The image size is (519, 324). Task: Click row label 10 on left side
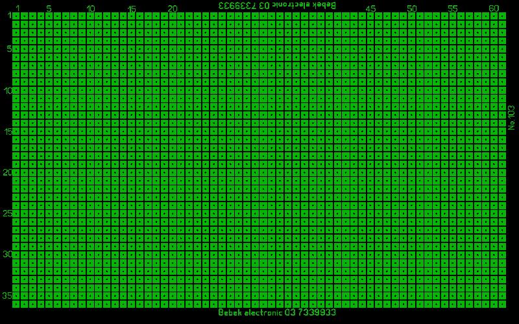(x=7, y=90)
